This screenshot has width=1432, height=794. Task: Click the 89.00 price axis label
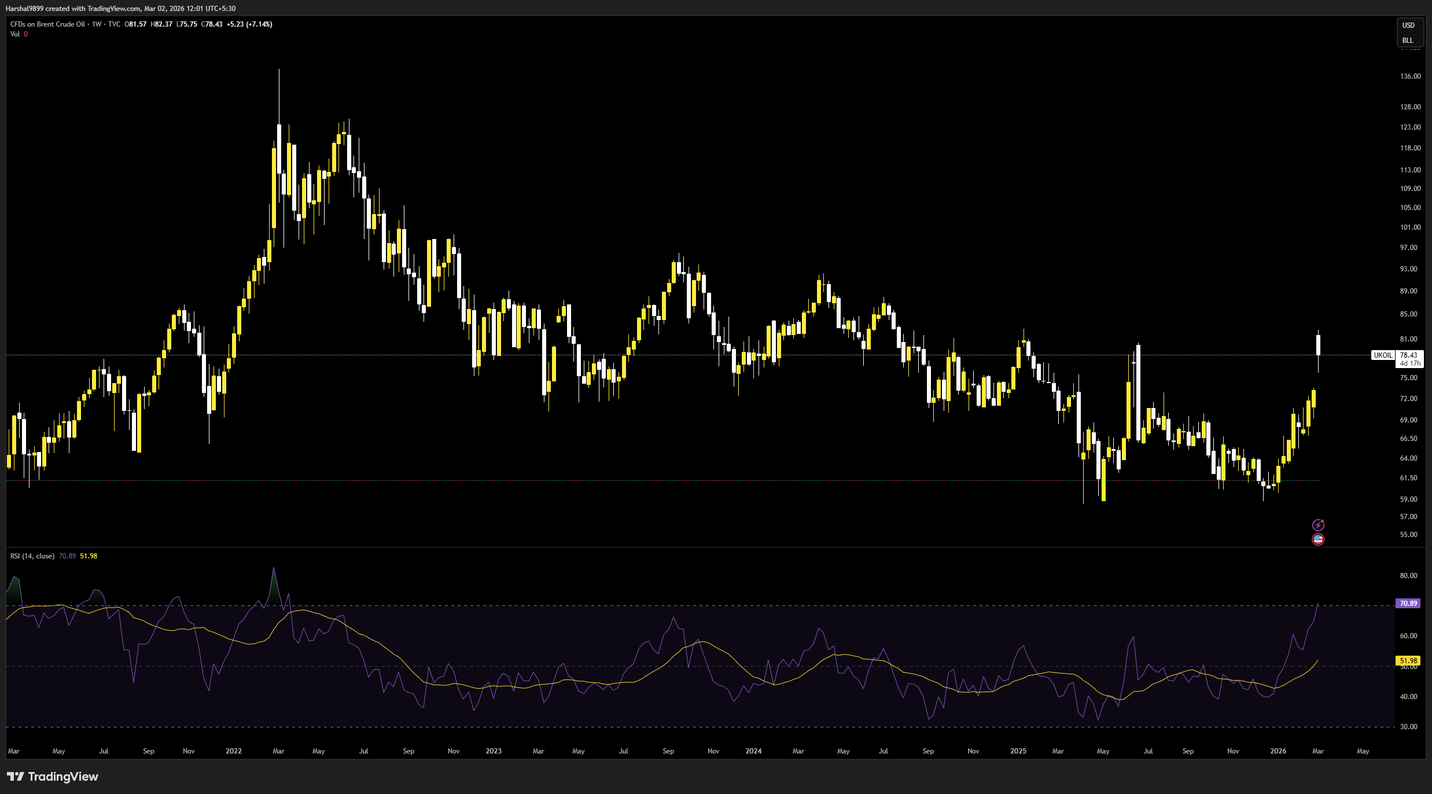click(1408, 291)
